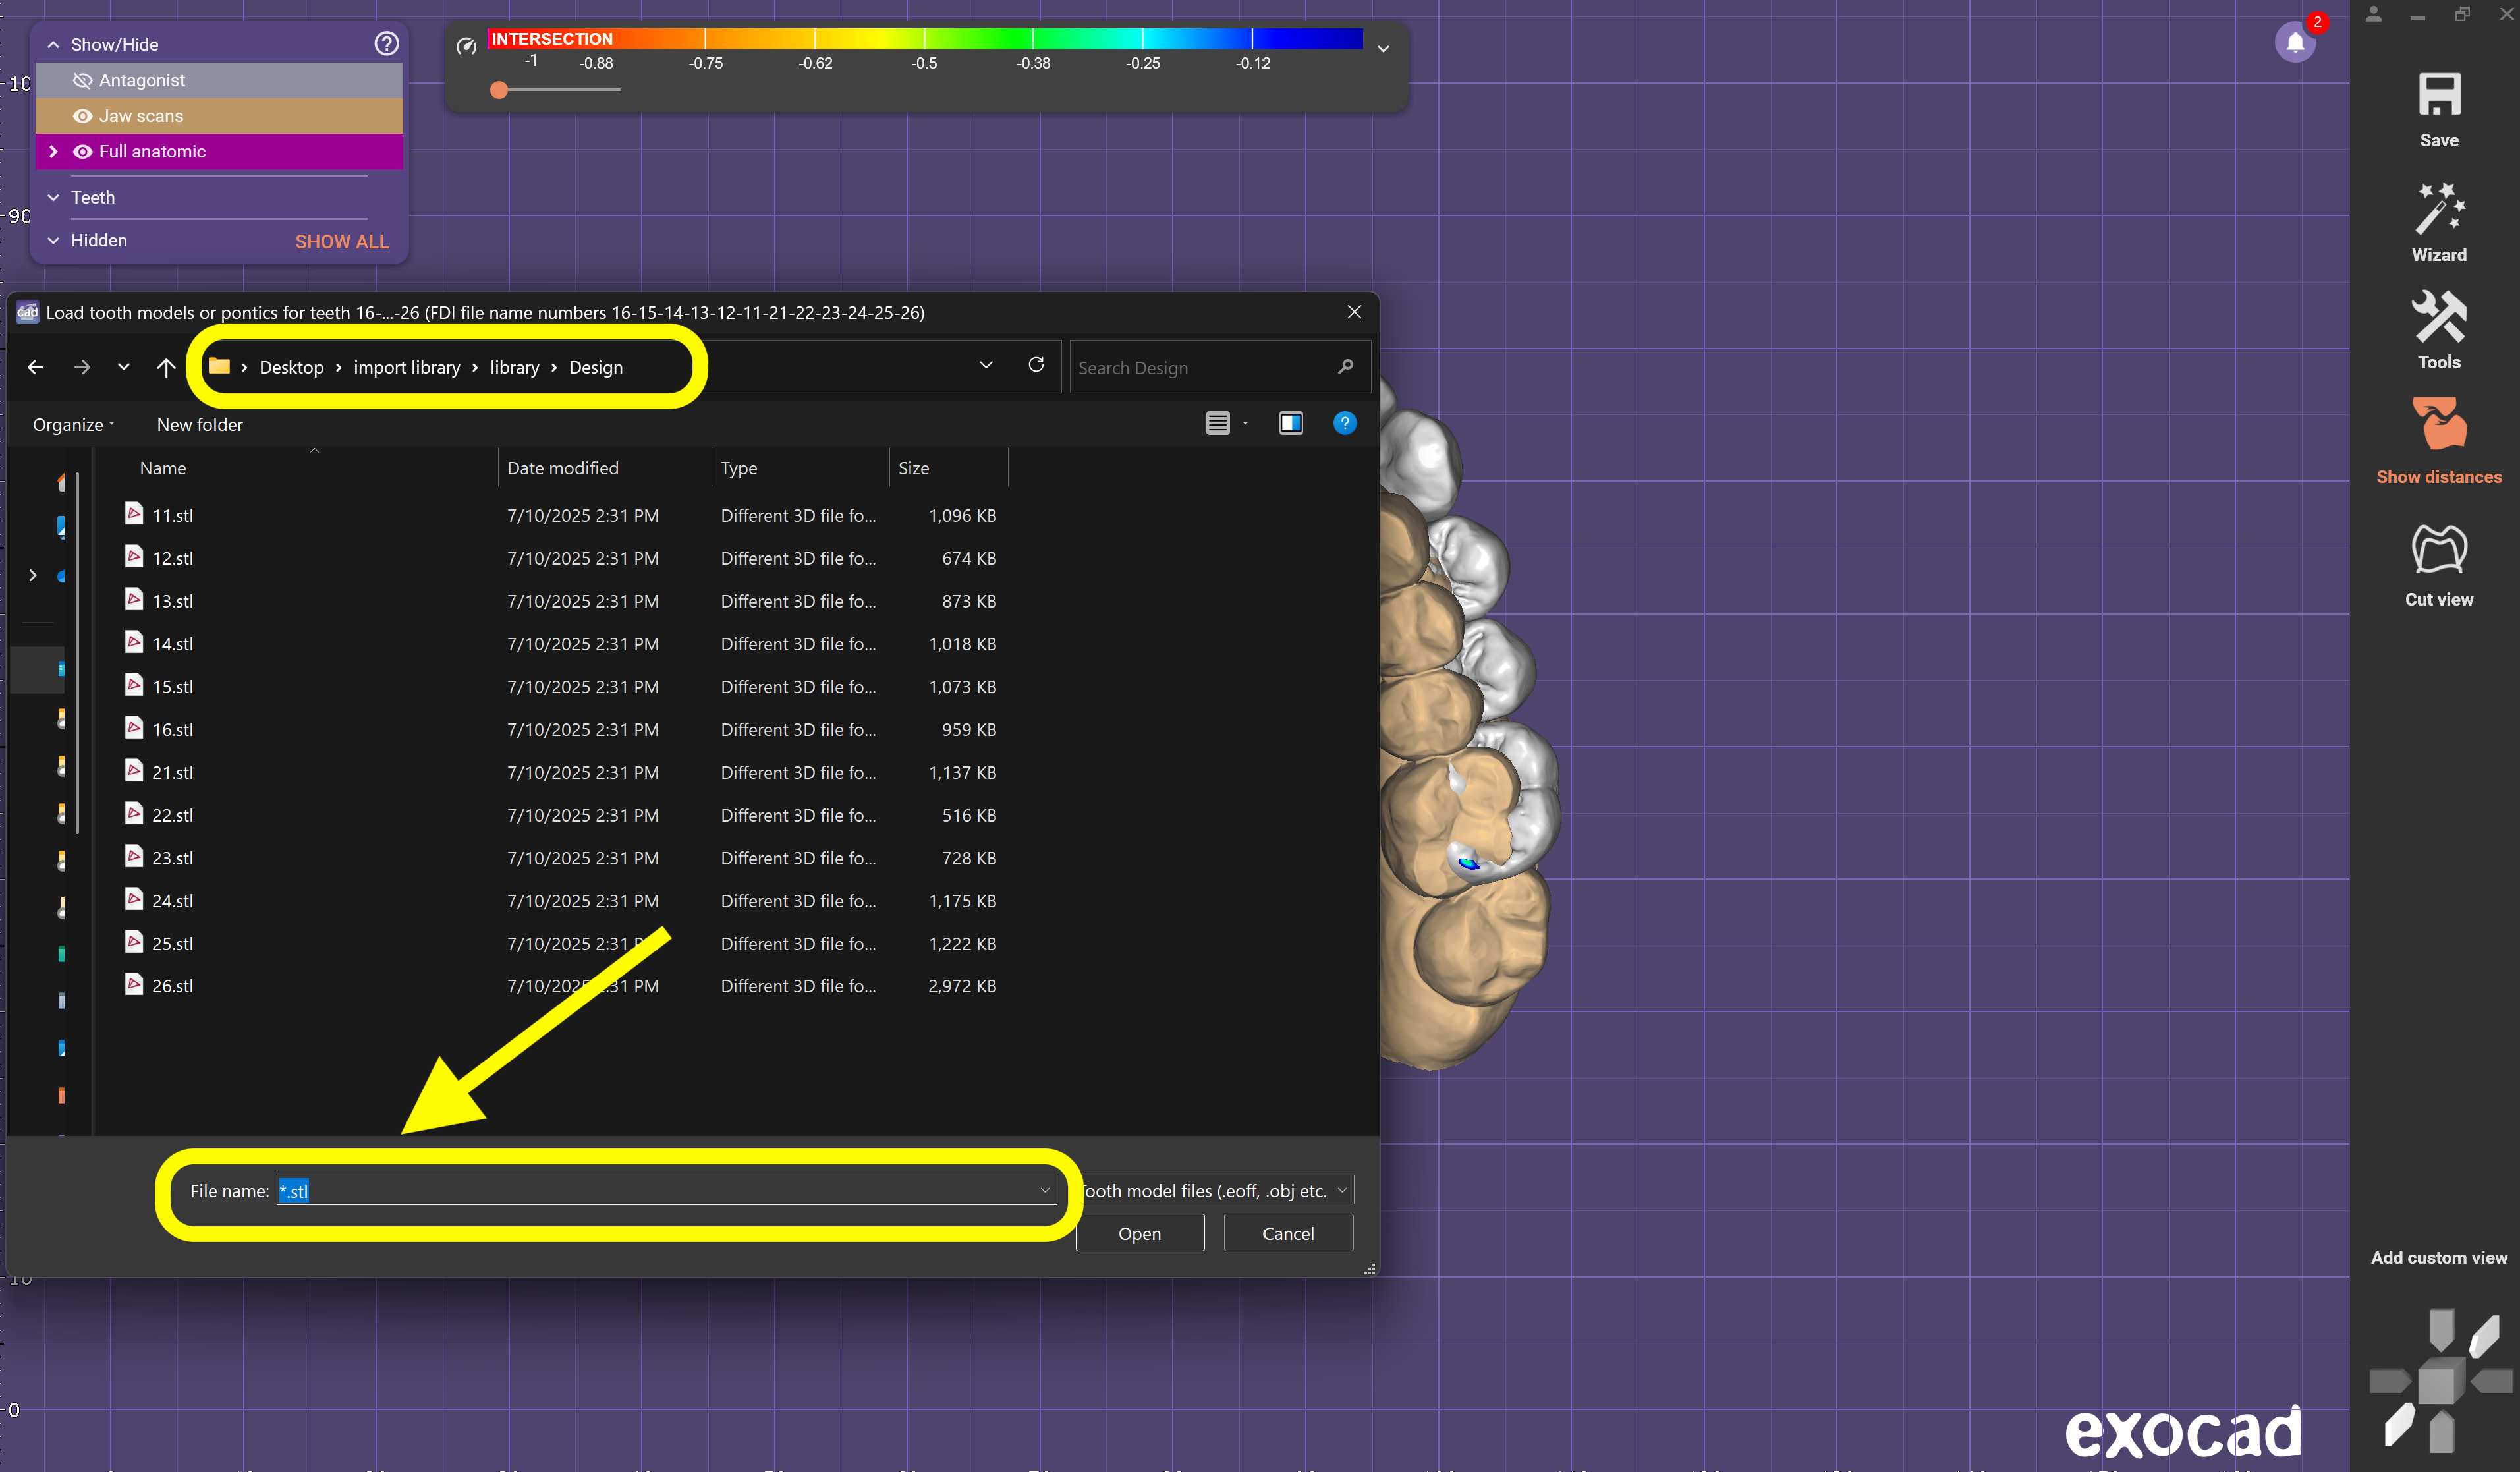Open the tooth model file type dropdown

tap(1342, 1190)
